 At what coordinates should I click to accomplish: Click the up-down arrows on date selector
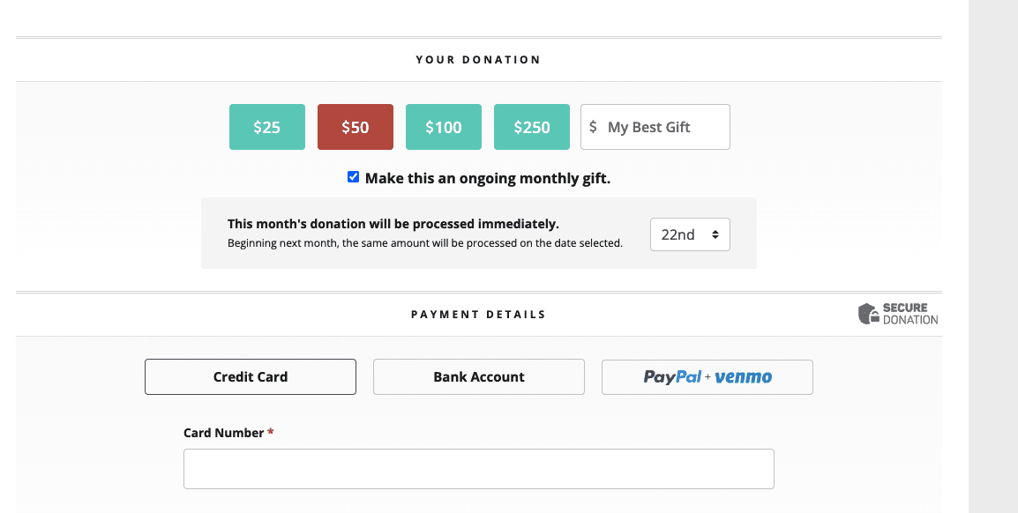tap(715, 235)
